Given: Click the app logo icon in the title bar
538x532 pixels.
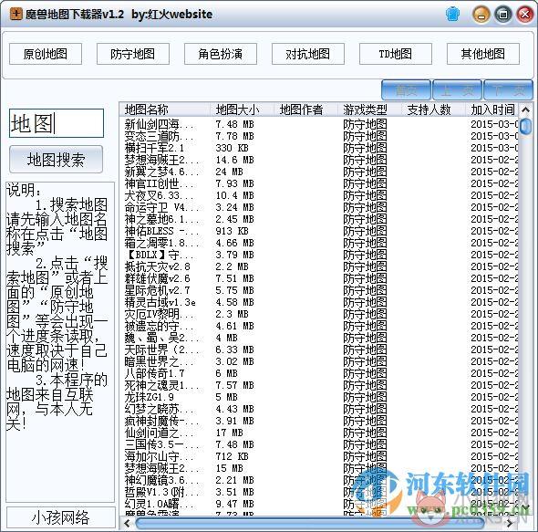Looking at the screenshot, I should coord(16,14).
